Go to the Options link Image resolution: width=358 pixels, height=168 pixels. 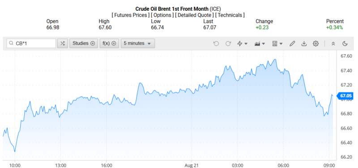(162, 15)
